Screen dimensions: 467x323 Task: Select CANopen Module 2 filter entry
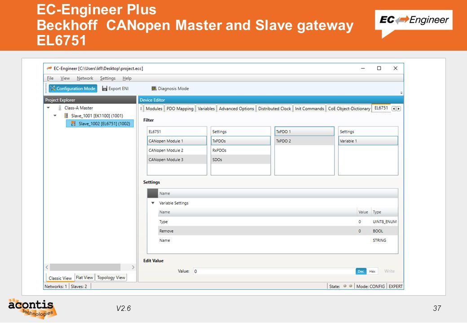[177, 150]
